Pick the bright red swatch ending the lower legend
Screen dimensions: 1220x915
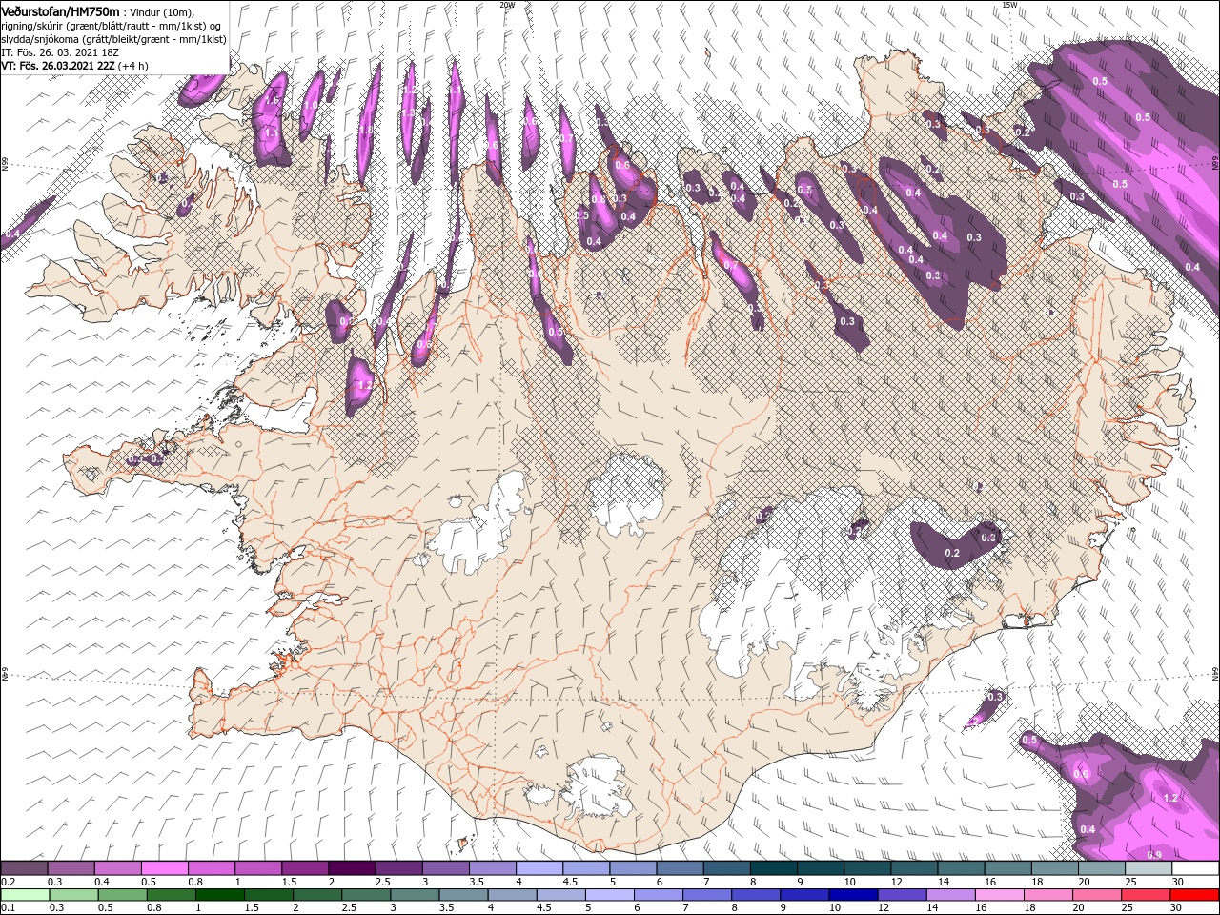(1195, 895)
